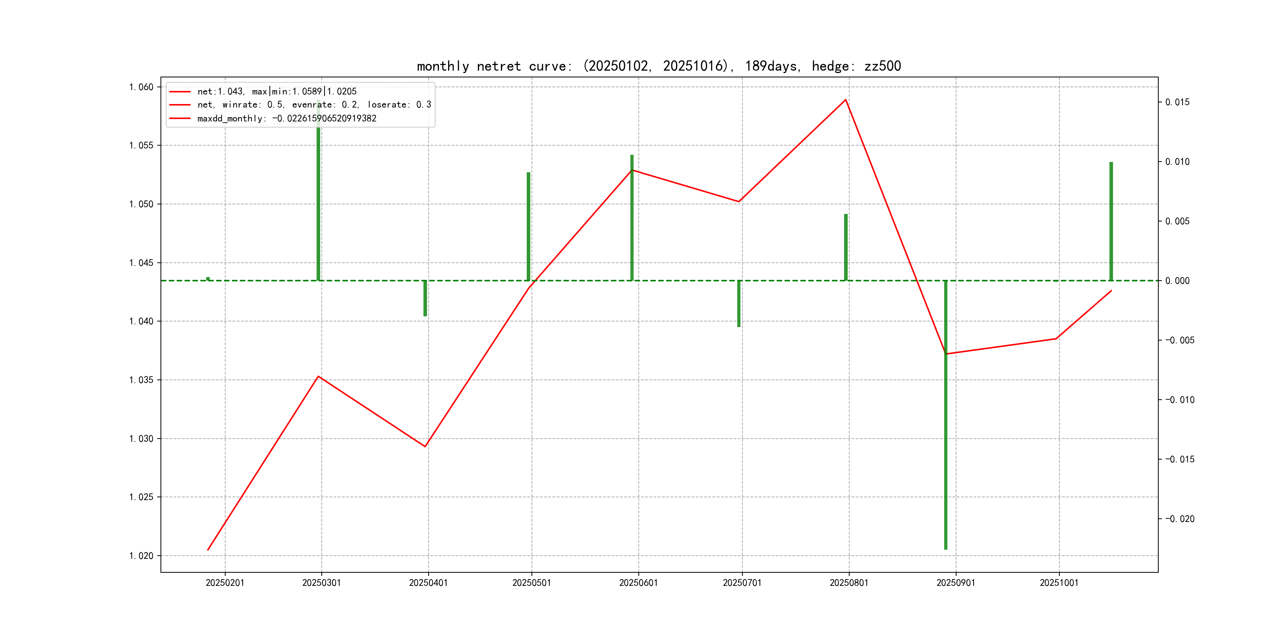The height and width of the screenshot is (643, 1287).
Task: Click the tall negative green bar near 20250901
Action: pyautogui.click(x=946, y=439)
